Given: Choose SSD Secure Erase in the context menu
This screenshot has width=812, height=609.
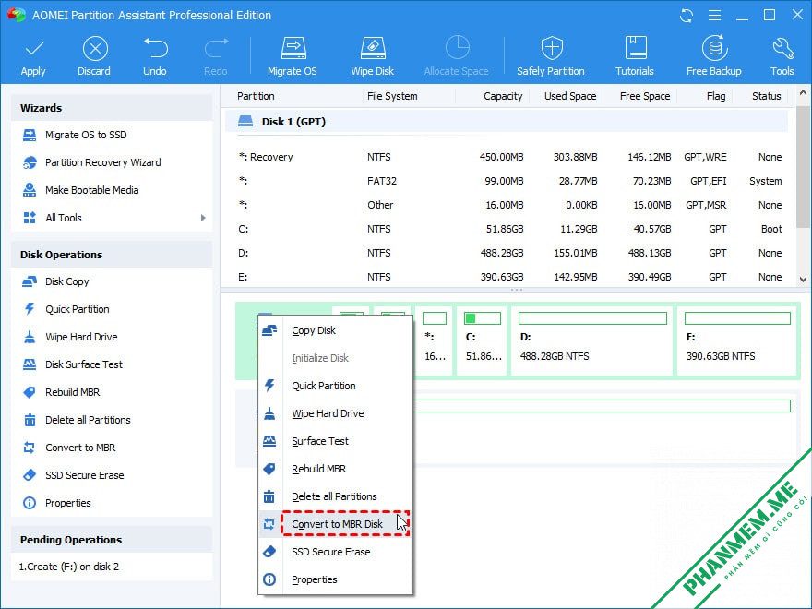Looking at the screenshot, I should coord(335,552).
